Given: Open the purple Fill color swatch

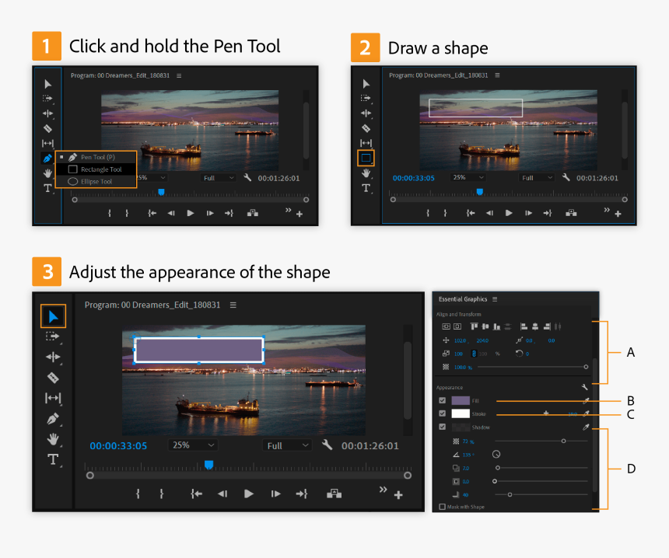Looking at the screenshot, I should [x=461, y=401].
